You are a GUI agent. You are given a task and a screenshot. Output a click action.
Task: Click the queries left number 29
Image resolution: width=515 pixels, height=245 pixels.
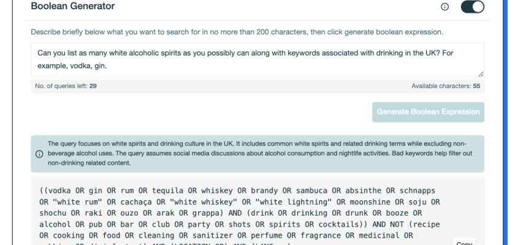93,86
